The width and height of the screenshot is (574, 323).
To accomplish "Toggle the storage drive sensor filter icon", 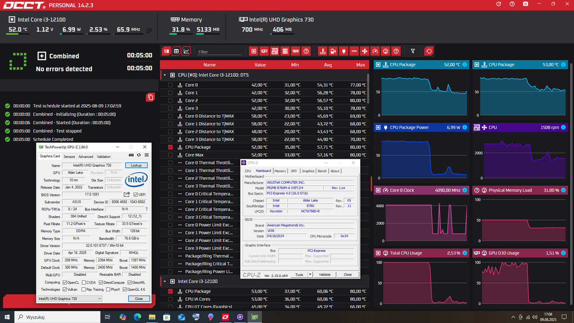I will 285,51.
